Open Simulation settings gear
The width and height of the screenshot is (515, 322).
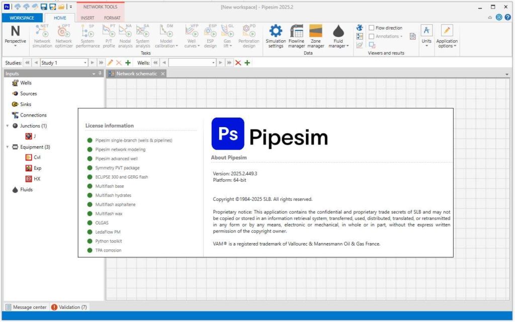276,36
